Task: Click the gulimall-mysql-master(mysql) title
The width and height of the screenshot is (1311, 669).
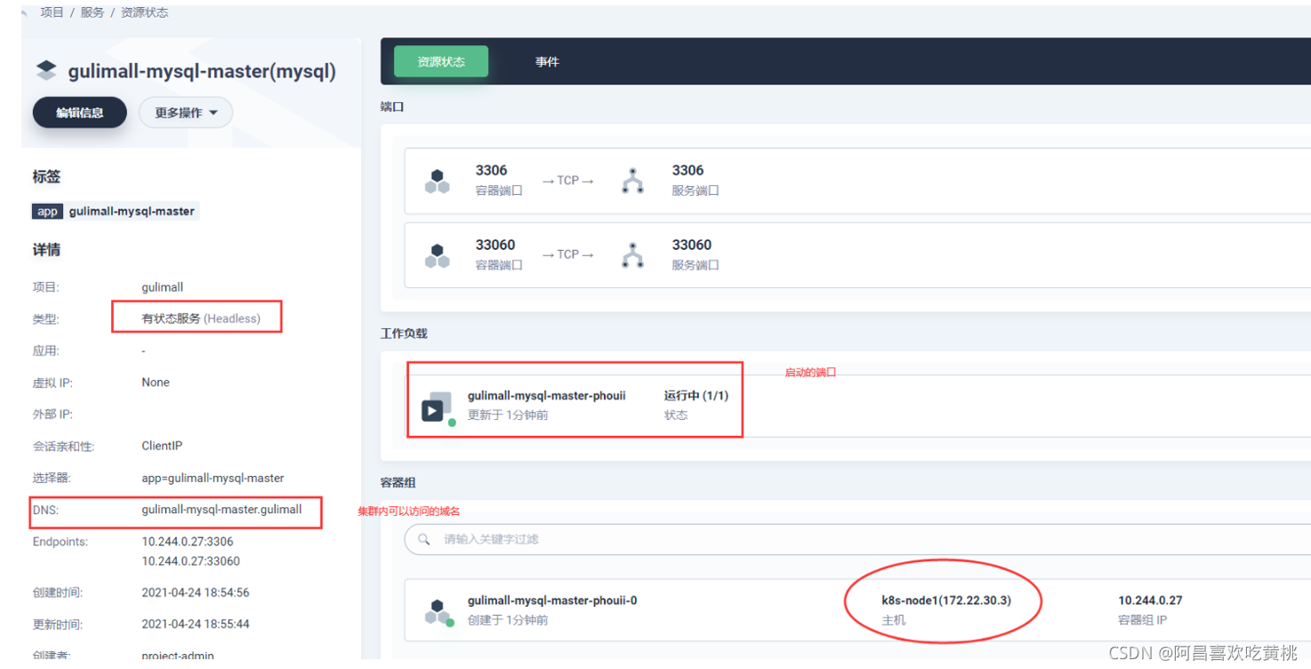Action: [202, 72]
